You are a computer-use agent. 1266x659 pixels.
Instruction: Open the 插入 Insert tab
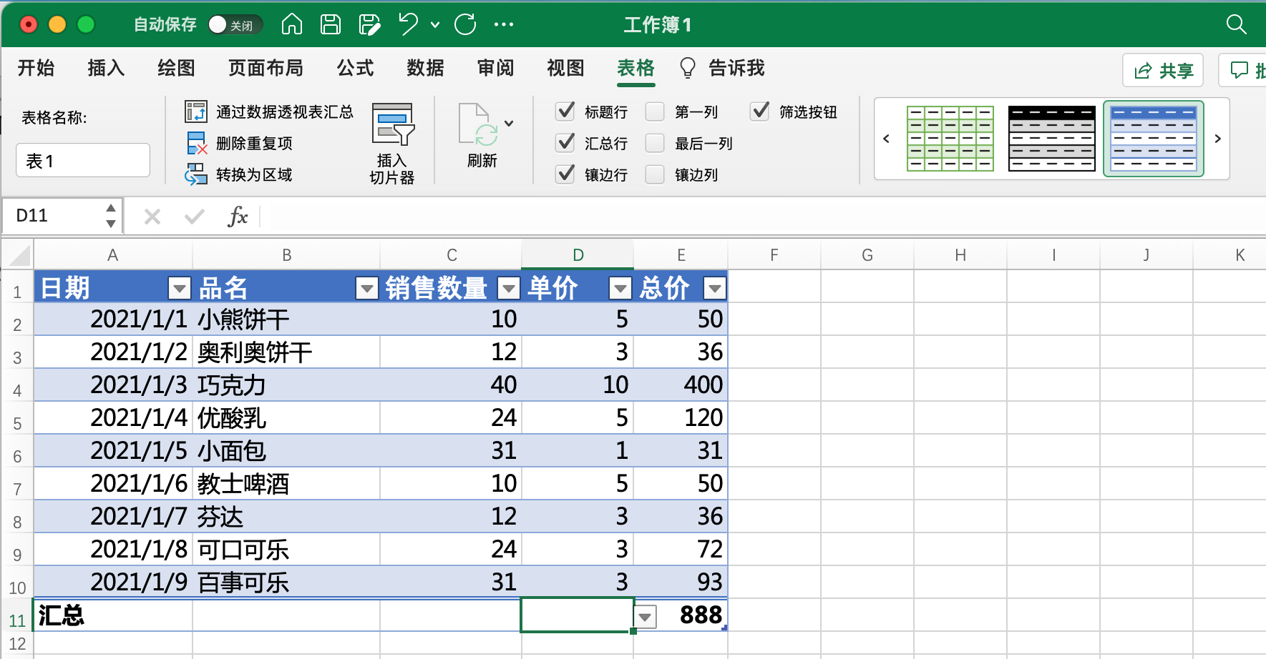(106, 68)
